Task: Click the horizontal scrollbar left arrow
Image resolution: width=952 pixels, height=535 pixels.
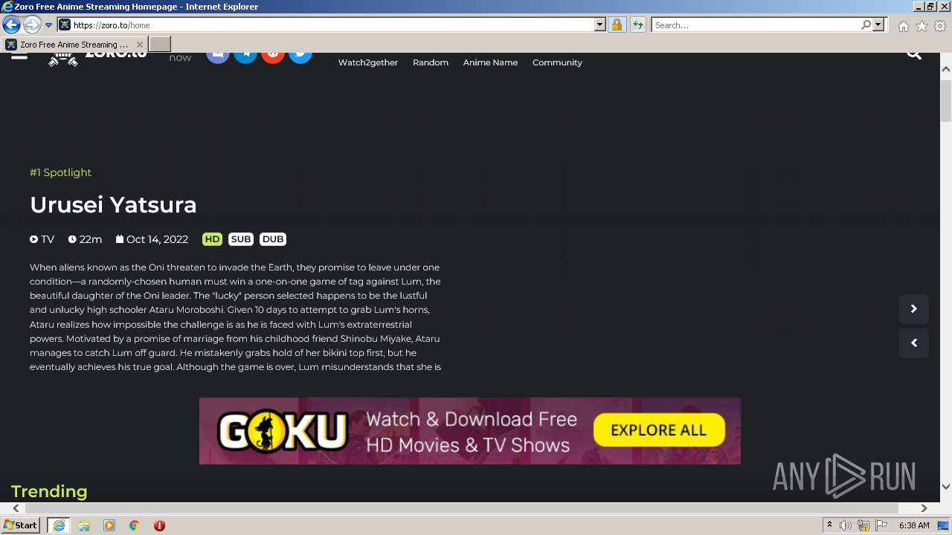Action: 16,508
